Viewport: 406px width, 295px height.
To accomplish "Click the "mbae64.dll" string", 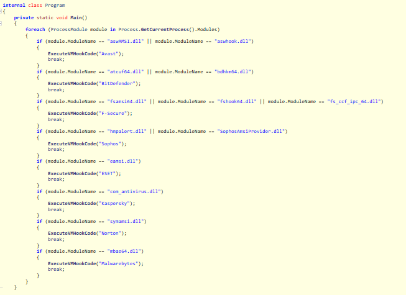I will coord(124,251).
